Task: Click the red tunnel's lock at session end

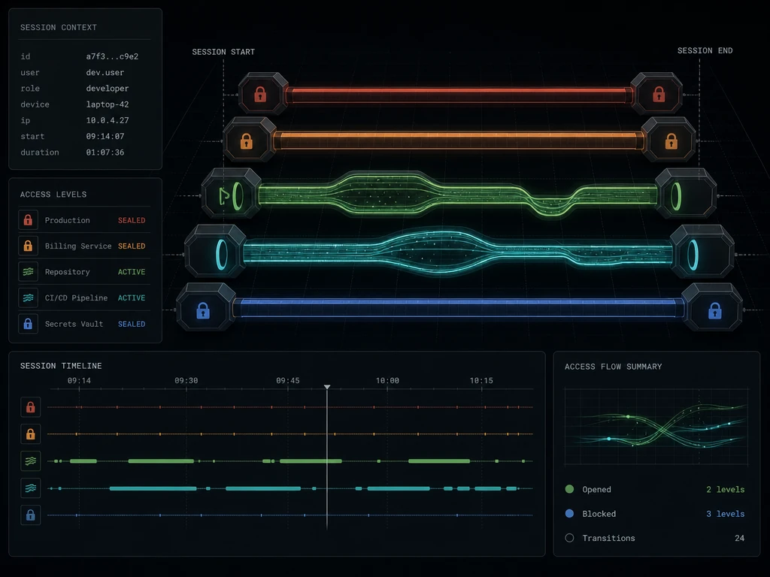Action: tap(659, 94)
